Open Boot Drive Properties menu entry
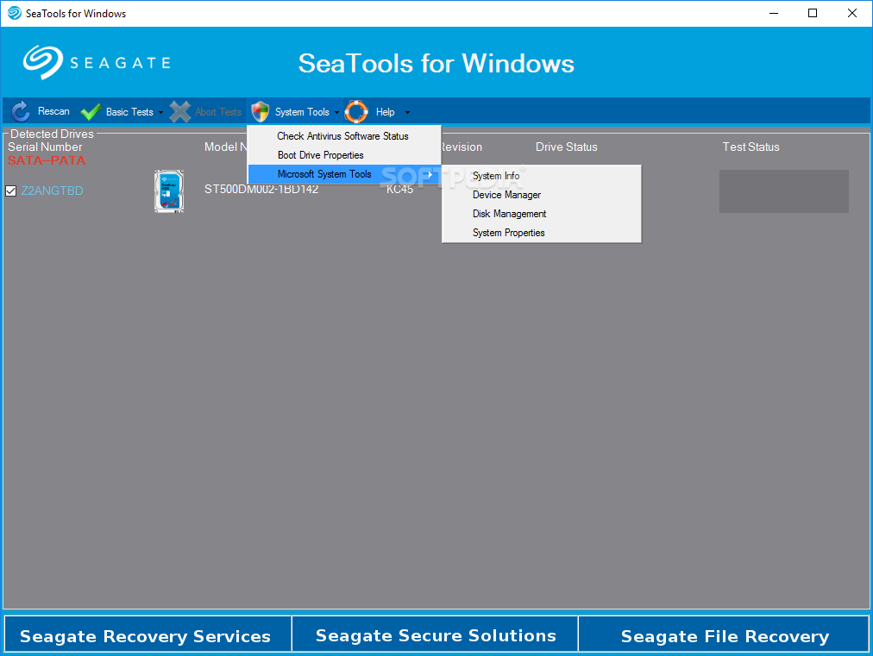 tap(344, 155)
